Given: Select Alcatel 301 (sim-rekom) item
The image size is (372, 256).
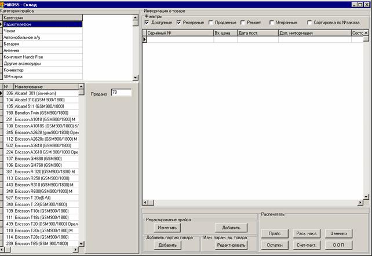Looking at the screenshot, I should pyautogui.click(x=41, y=93).
